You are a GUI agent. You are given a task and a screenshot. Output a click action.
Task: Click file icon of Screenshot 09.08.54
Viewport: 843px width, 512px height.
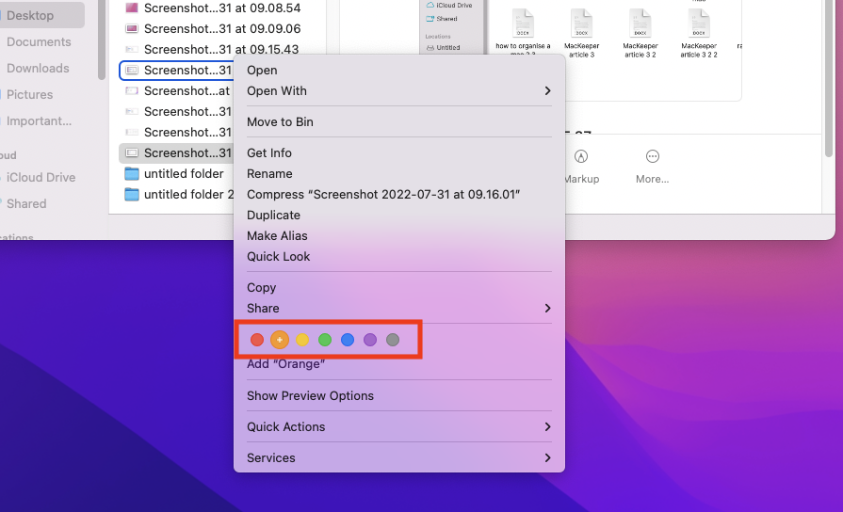click(x=132, y=8)
